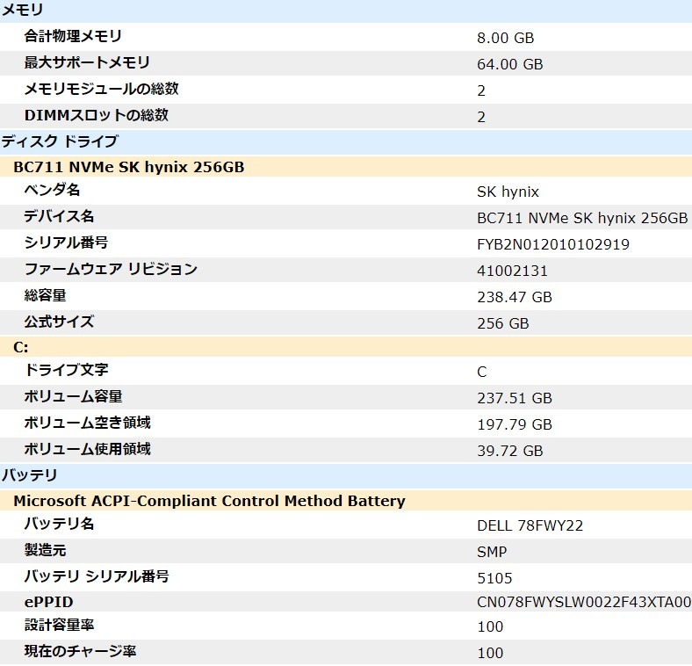Select the ePPID value CN078FWYSLW0022F43XTA00
692x666 pixels.
coord(584,602)
